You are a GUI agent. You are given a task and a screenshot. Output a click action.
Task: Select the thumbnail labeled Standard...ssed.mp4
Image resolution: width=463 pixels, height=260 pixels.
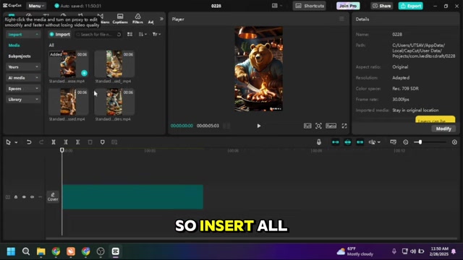(68, 102)
